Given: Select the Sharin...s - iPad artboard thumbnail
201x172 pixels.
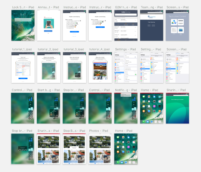Looking at the screenshot, I should [x=49, y=149].
